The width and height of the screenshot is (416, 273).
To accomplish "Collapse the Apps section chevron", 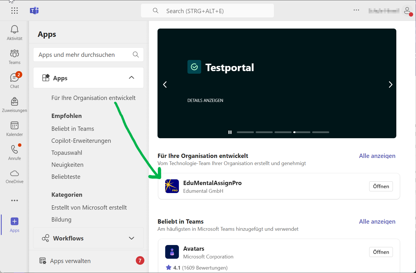I will [x=132, y=78].
